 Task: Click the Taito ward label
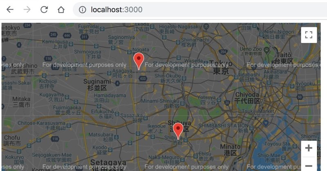pos(283,58)
